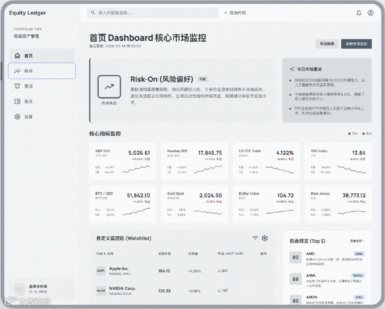Click the S&P 500 value 5,026.61

pyautogui.click(x=139, y=153)
